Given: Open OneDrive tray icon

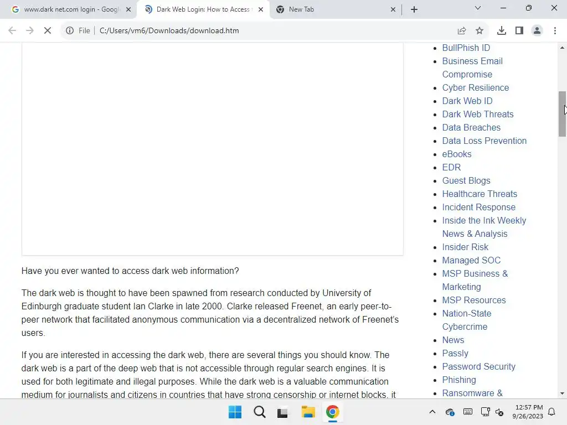Looking at the screenshot, I should point(450,412).
